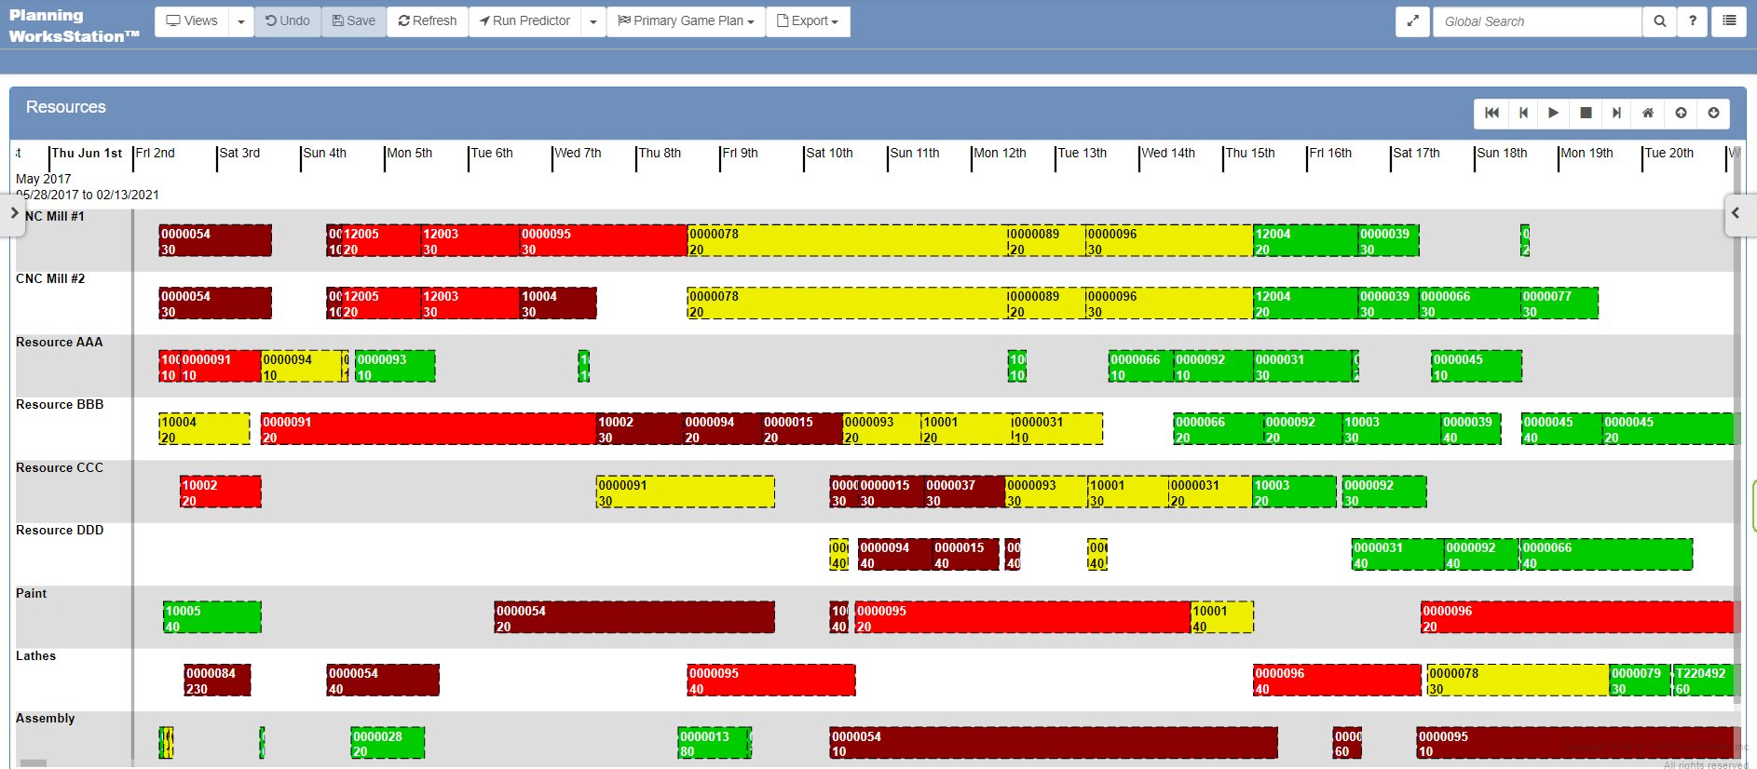Click the circled down arrow icon
Viewport: 1757px width, 769px height.
1713,113
